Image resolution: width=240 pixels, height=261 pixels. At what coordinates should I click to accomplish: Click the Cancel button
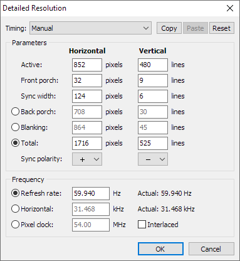pos(211,249)
